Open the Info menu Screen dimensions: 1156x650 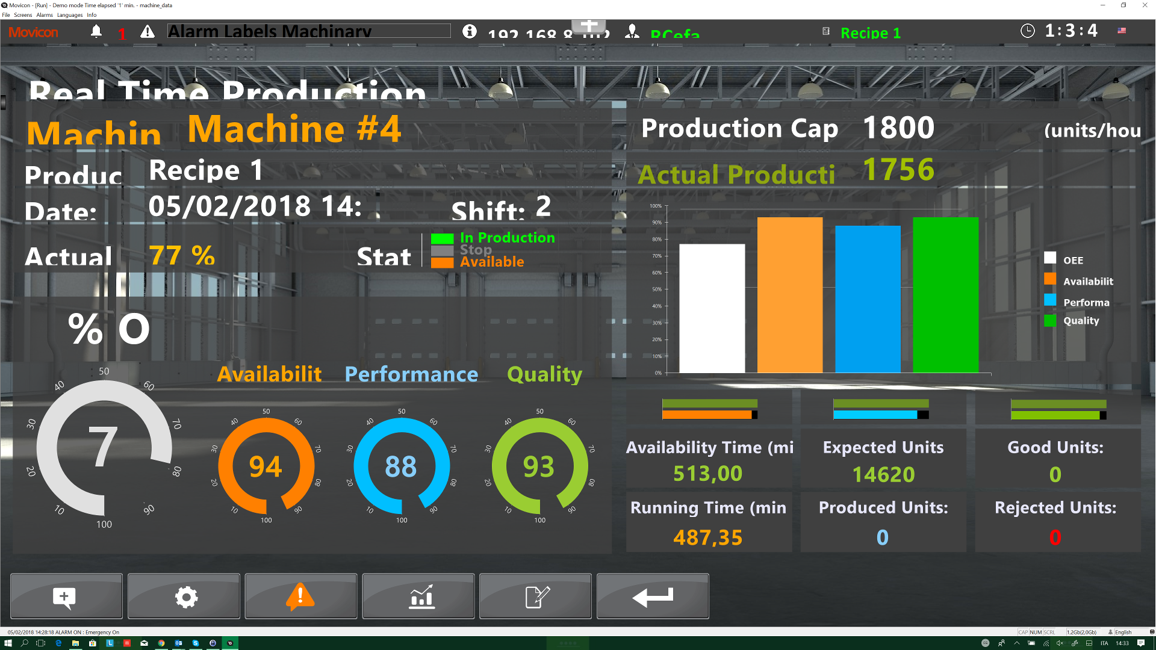point(92,15)
